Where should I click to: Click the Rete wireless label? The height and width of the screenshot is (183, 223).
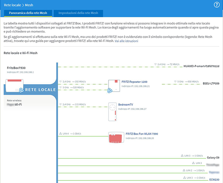14,101
